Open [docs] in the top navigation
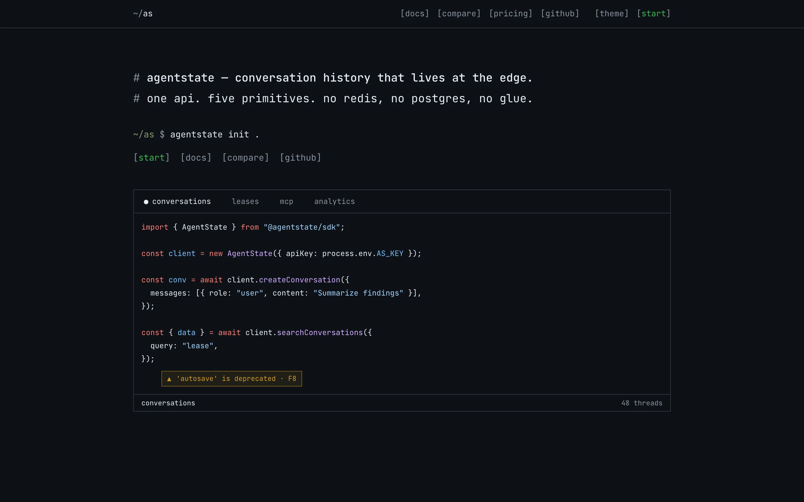Viewport: 804px width, 502px height. click(x=415, y=13)
